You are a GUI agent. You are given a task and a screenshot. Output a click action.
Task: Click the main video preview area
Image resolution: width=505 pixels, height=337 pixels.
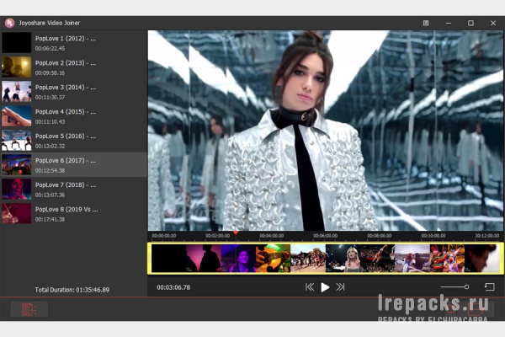tap(325, 131)
